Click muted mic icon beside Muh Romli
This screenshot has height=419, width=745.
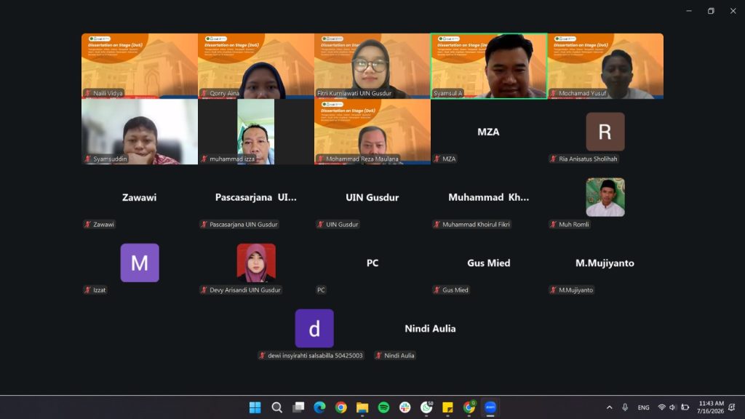[x=554, y=224]
